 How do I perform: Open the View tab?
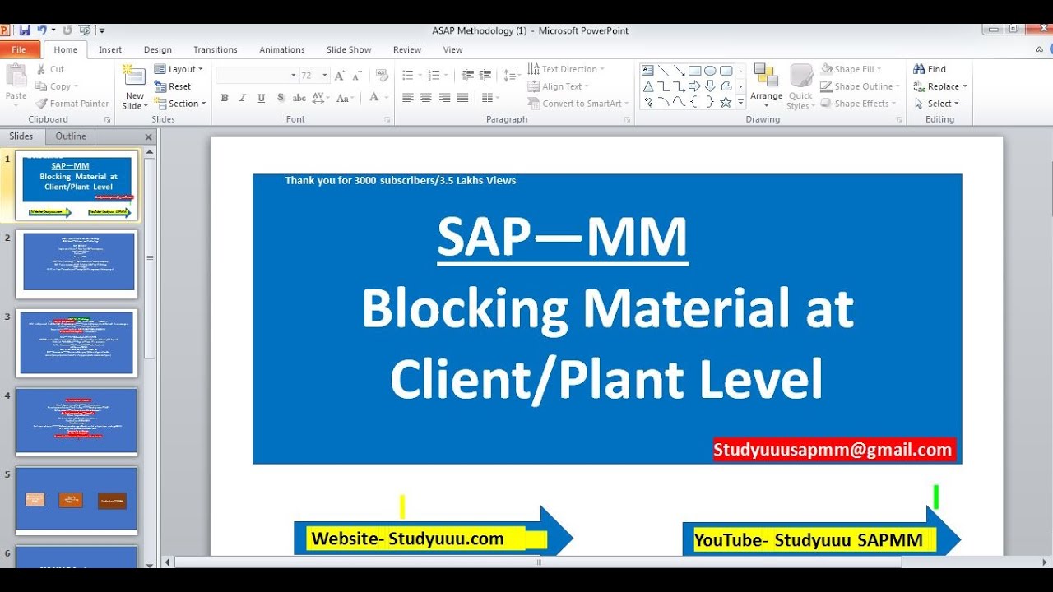(x=453, y=49)
